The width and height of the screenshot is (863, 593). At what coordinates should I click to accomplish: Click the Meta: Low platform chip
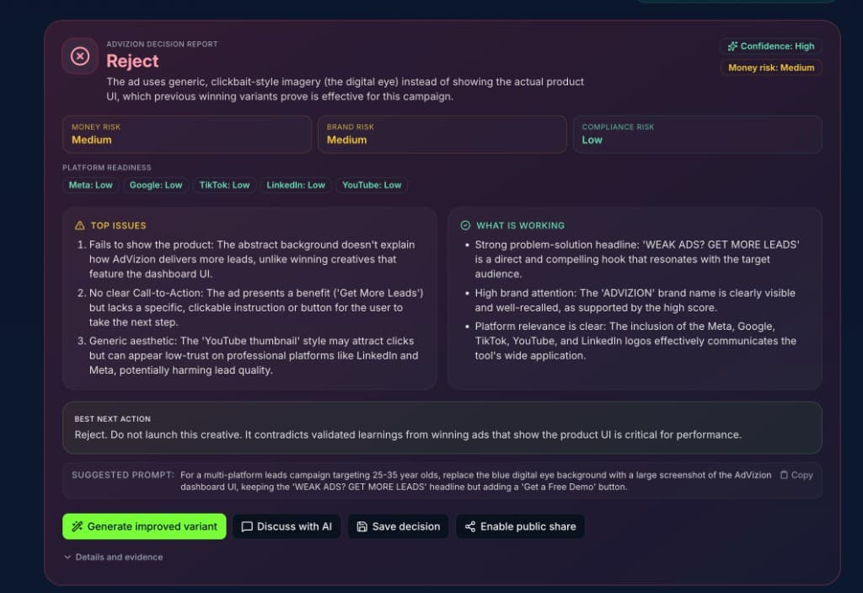tap(90, 186)
